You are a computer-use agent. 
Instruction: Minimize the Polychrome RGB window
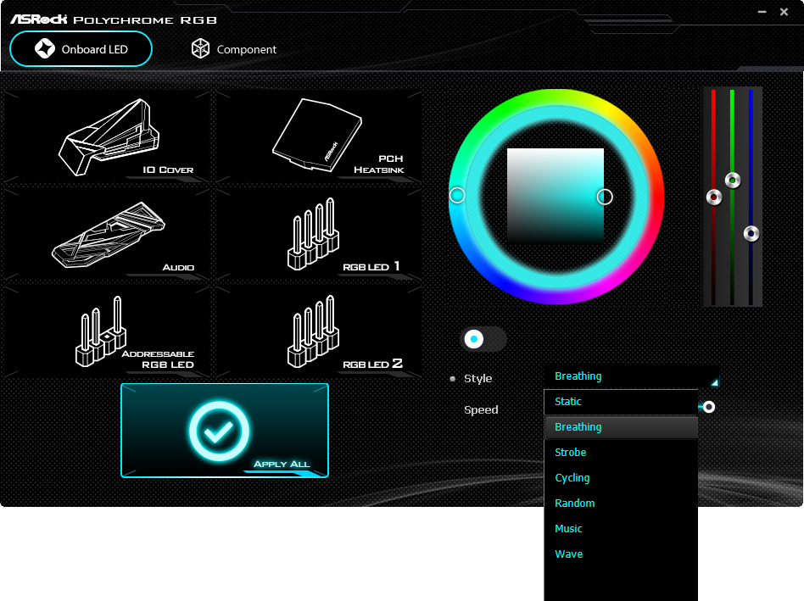pyautogui.click(x=762, y=12)
